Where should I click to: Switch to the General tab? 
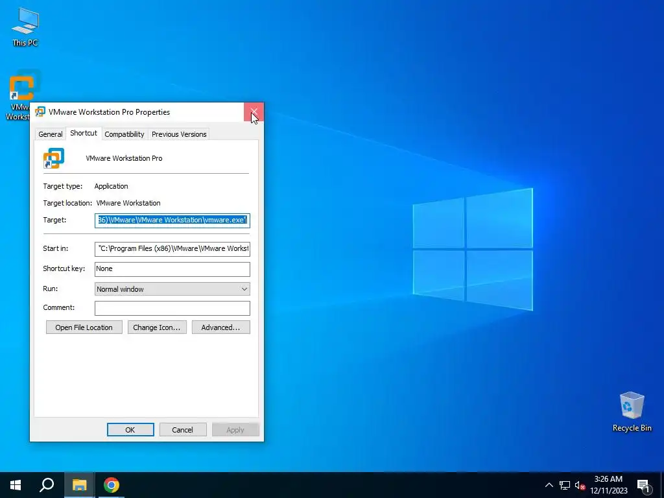tap(51, 134)
